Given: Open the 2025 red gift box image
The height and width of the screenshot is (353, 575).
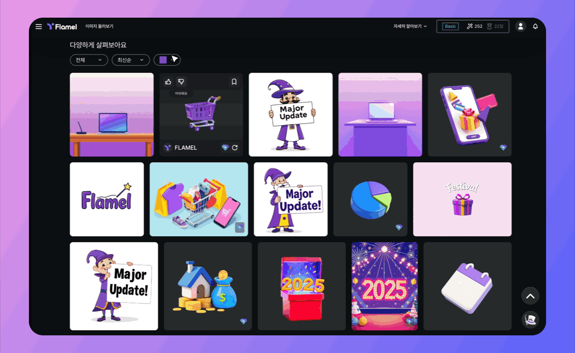Looking at the screenshot, I should (302, 286).
